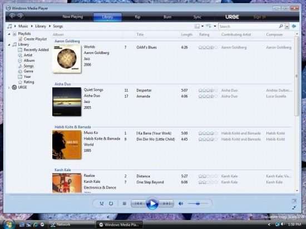
Task: Sort by the Composer column header
Action: (274, 34)
